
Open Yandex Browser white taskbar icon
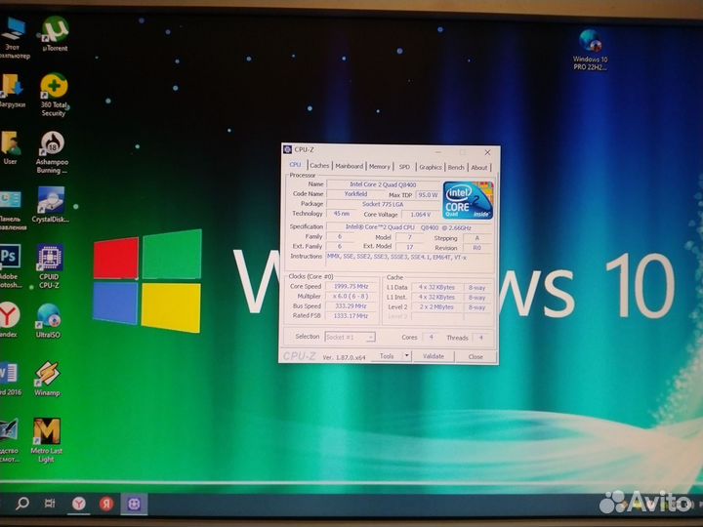(79, 504)
